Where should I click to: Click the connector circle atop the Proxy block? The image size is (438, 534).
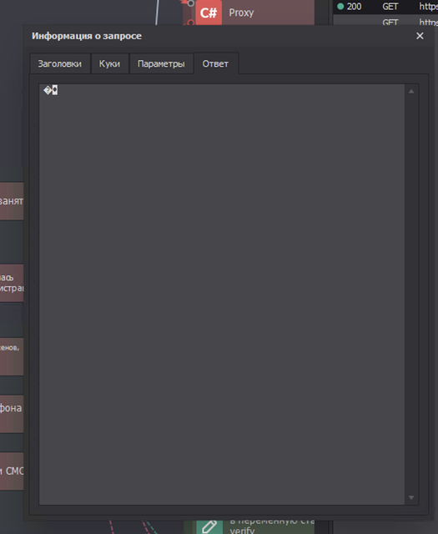(191, 3)
